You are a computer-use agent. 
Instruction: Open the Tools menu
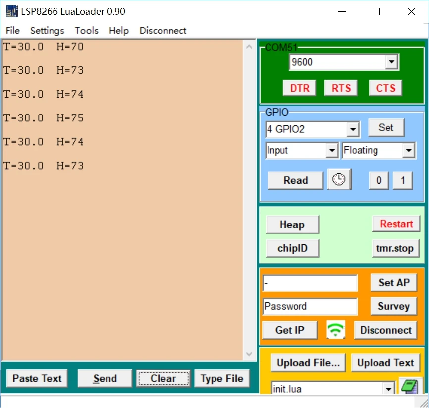tap(87, 30)
